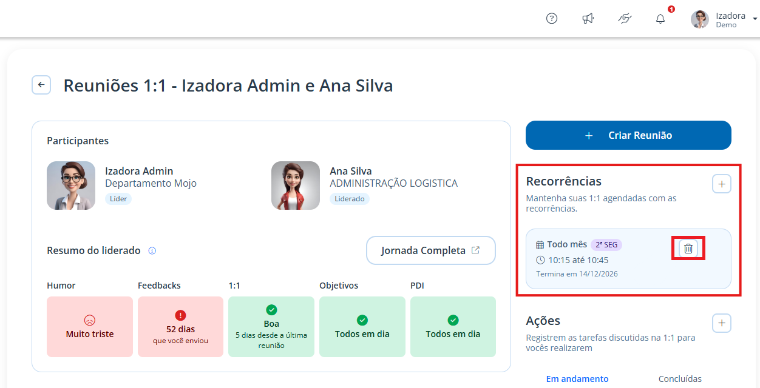The width and height of the screenshot is (760, 388).
Task: Click the Participantes heading
Action: (x=78, y=141)
